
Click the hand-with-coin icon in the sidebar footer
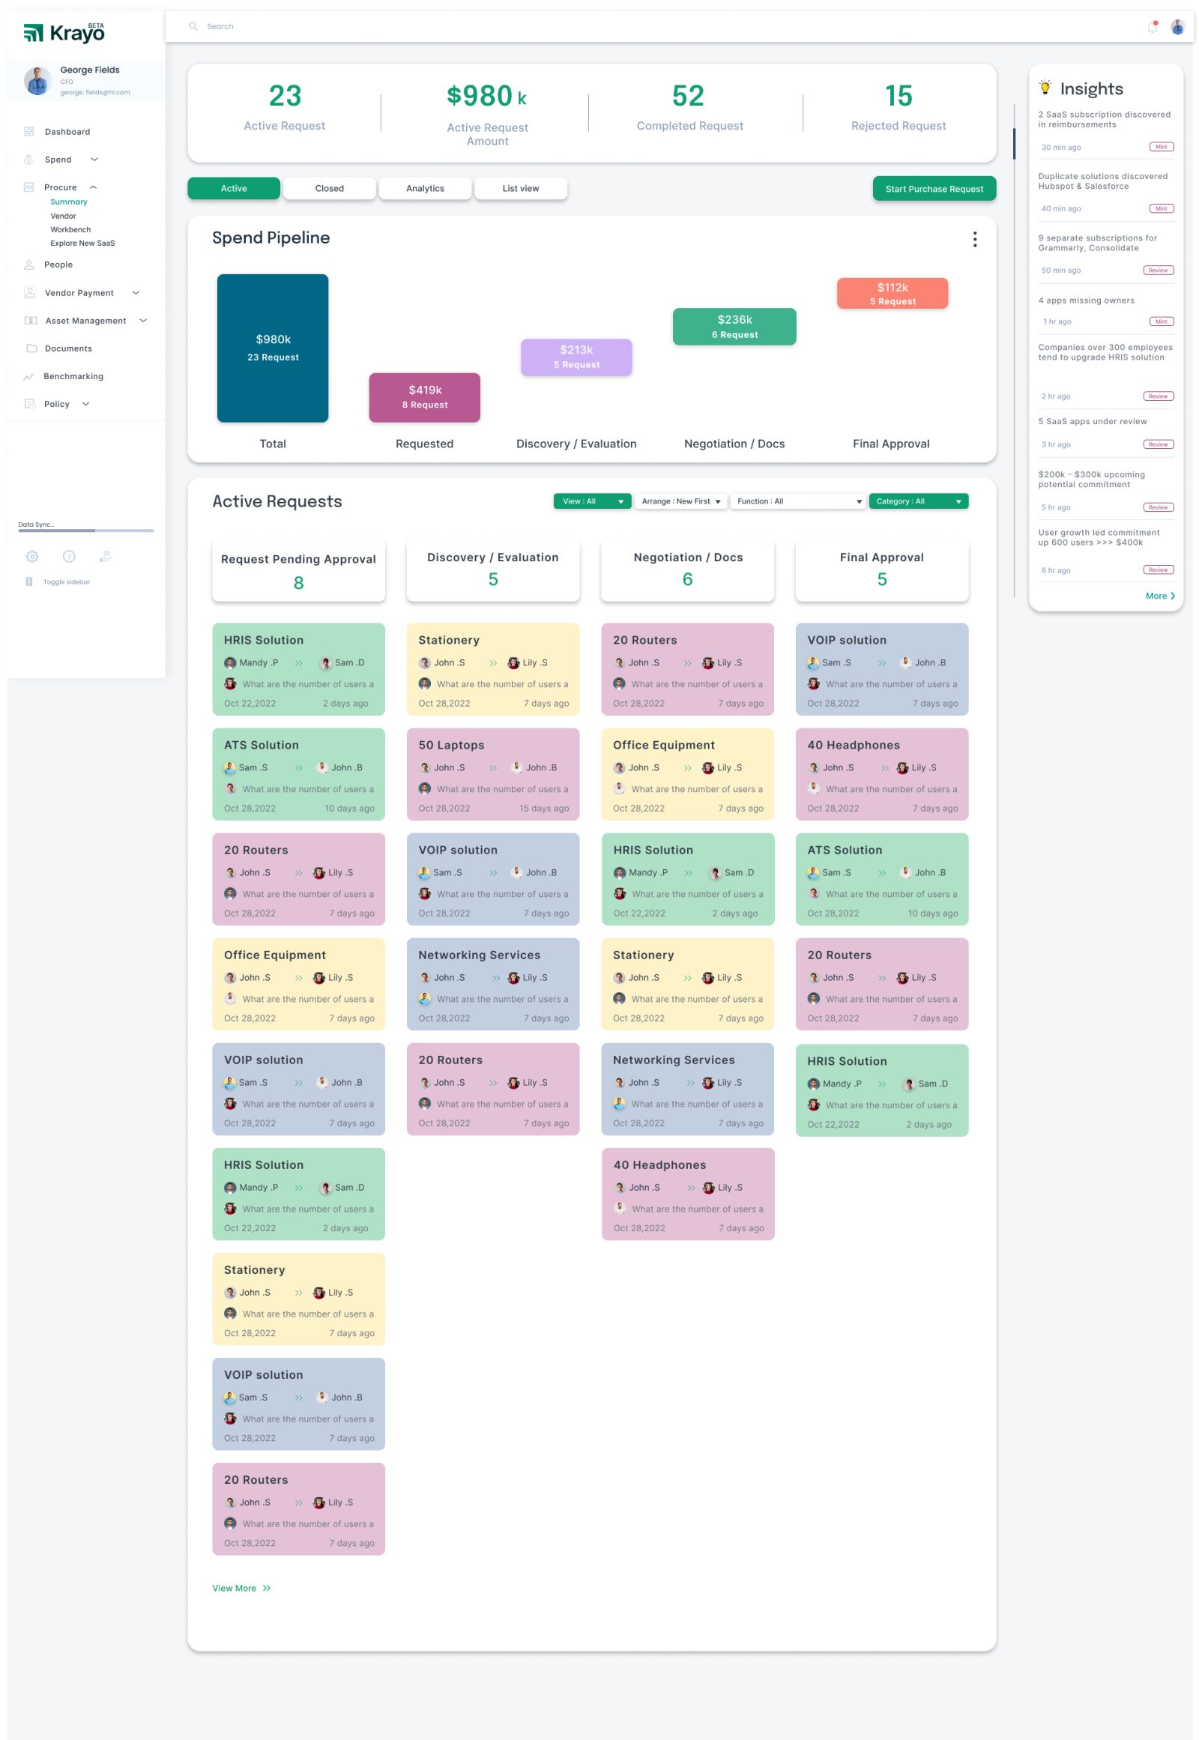tap(106, 557)
